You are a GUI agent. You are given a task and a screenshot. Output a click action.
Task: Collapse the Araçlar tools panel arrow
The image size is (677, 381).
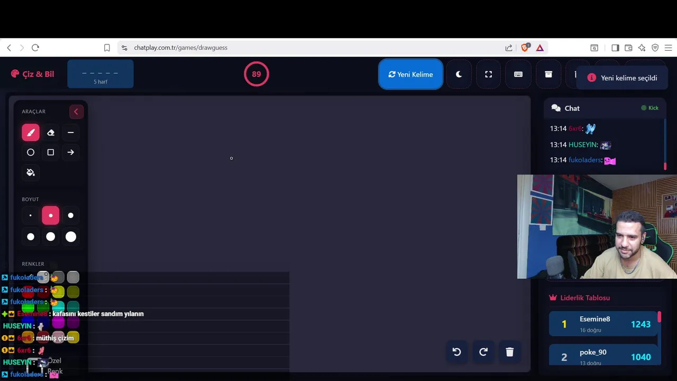[76, 112]
